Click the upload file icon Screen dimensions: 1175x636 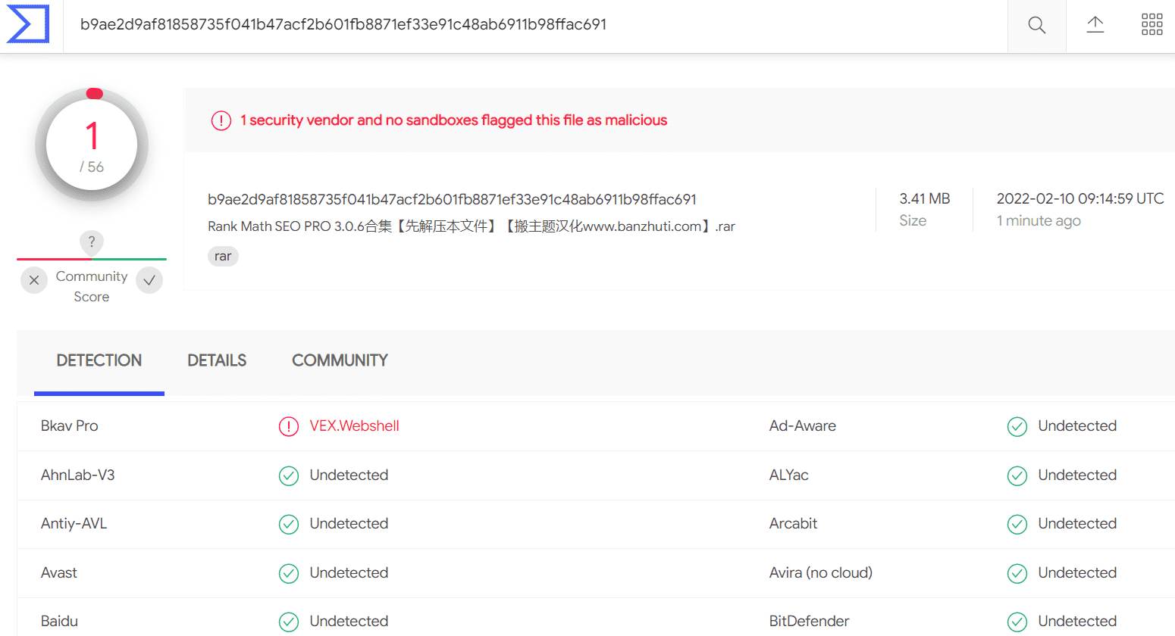tap(1095, 24)
